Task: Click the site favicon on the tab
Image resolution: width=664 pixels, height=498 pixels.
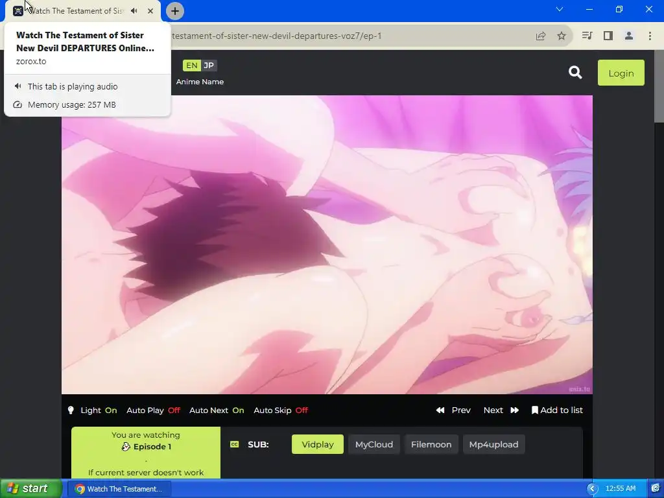Action: click(x=18, y=11)
